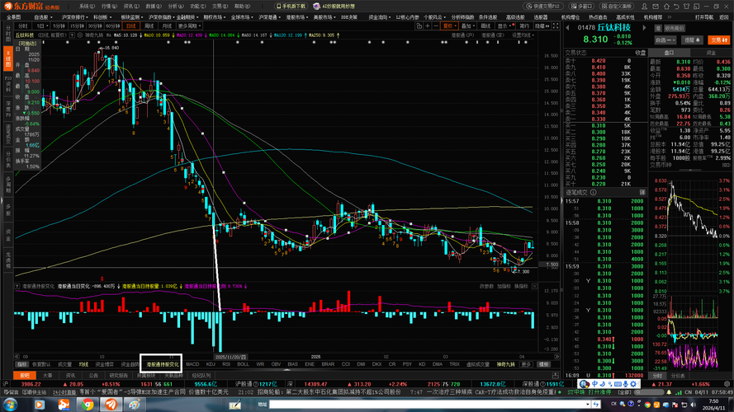Select MACD indicator tab

coord(192,364)
